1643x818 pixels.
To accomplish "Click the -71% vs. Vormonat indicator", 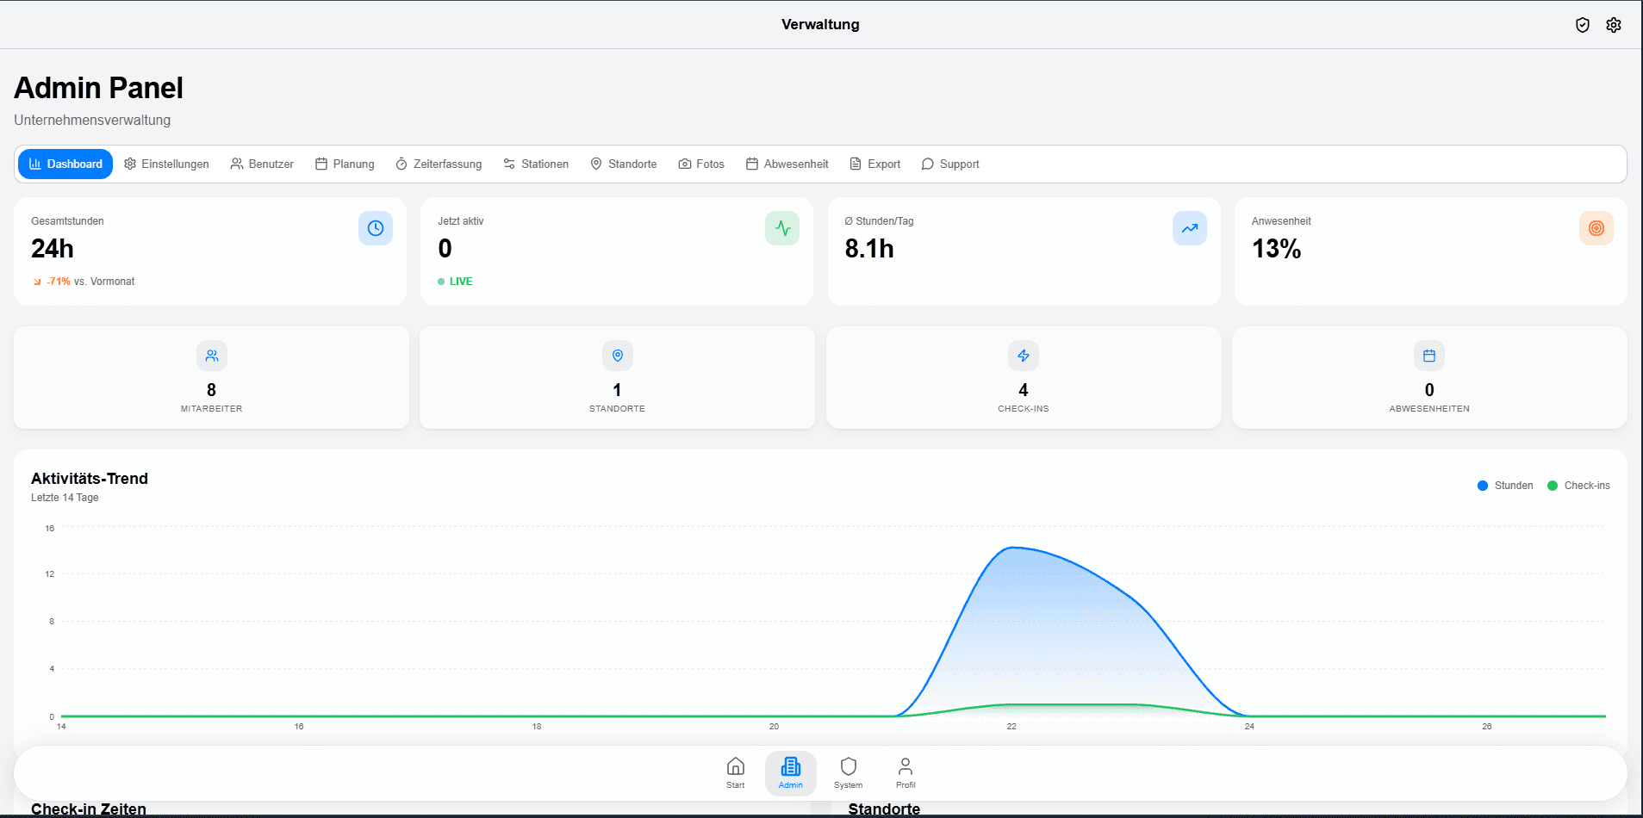I will (x=84, y=282).
